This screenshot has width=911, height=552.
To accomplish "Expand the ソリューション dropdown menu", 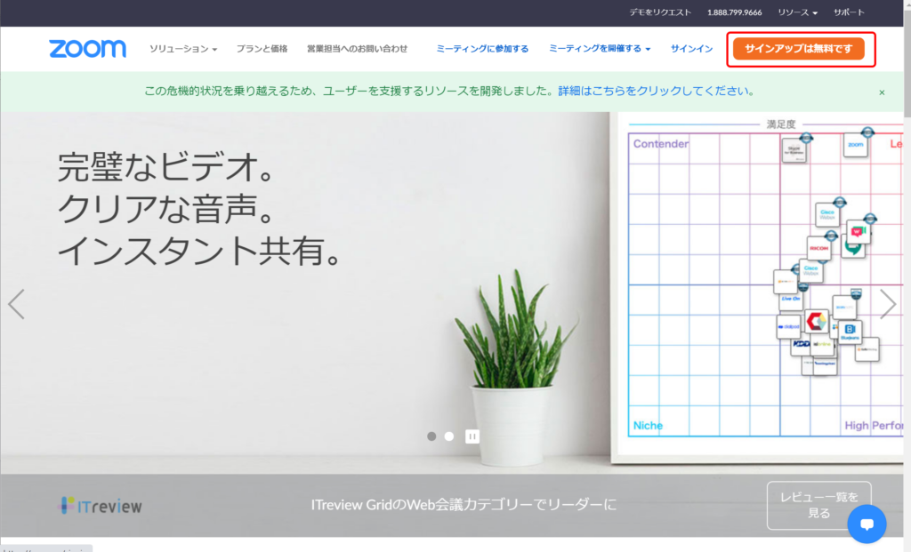I will pos(183,49).
